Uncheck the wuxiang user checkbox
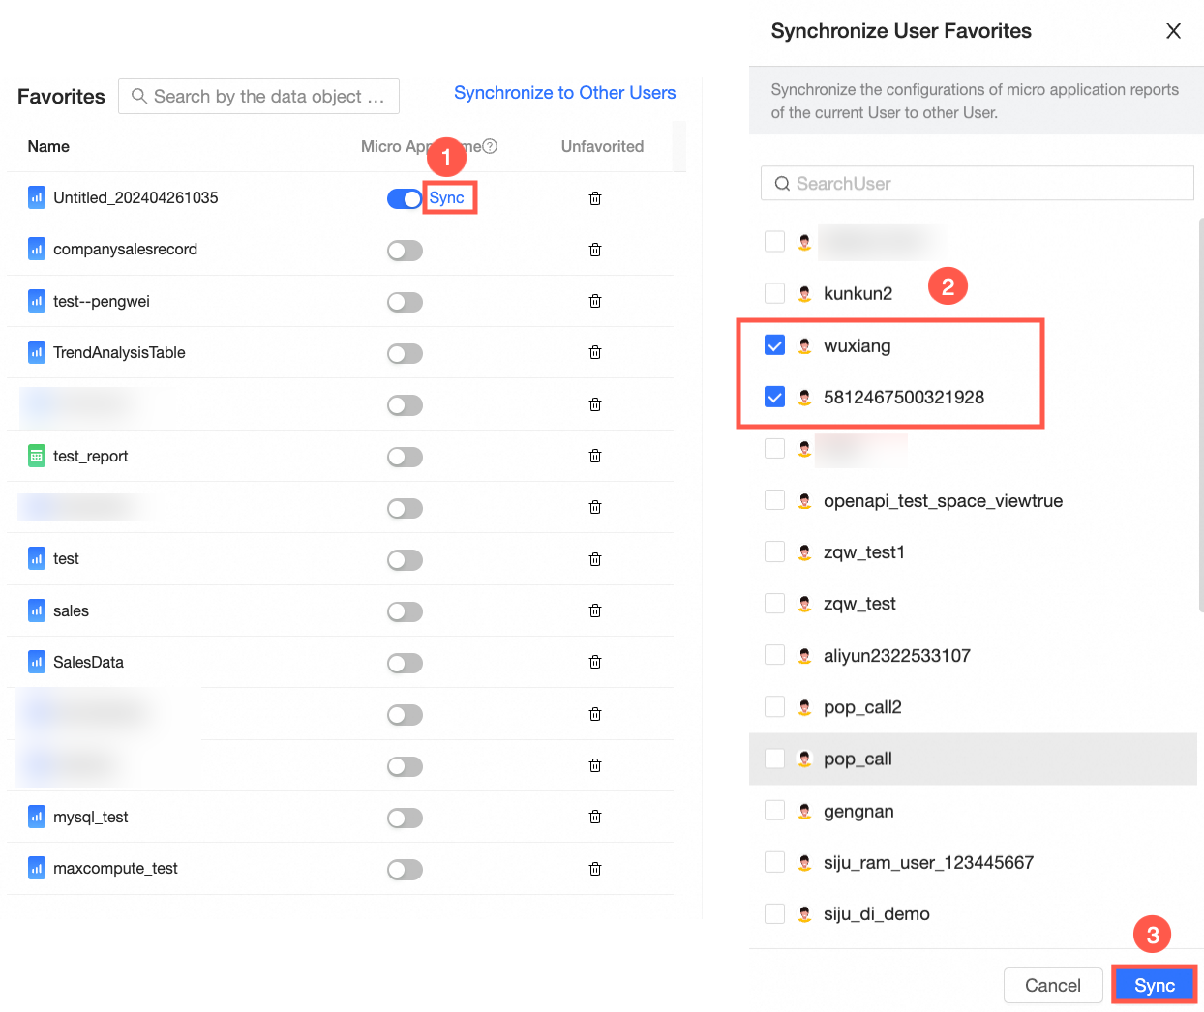 pyautogui.click(x=774, y=345)
